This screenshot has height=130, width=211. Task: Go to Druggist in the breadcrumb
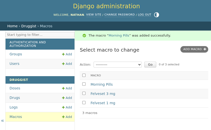click(29, 26)
